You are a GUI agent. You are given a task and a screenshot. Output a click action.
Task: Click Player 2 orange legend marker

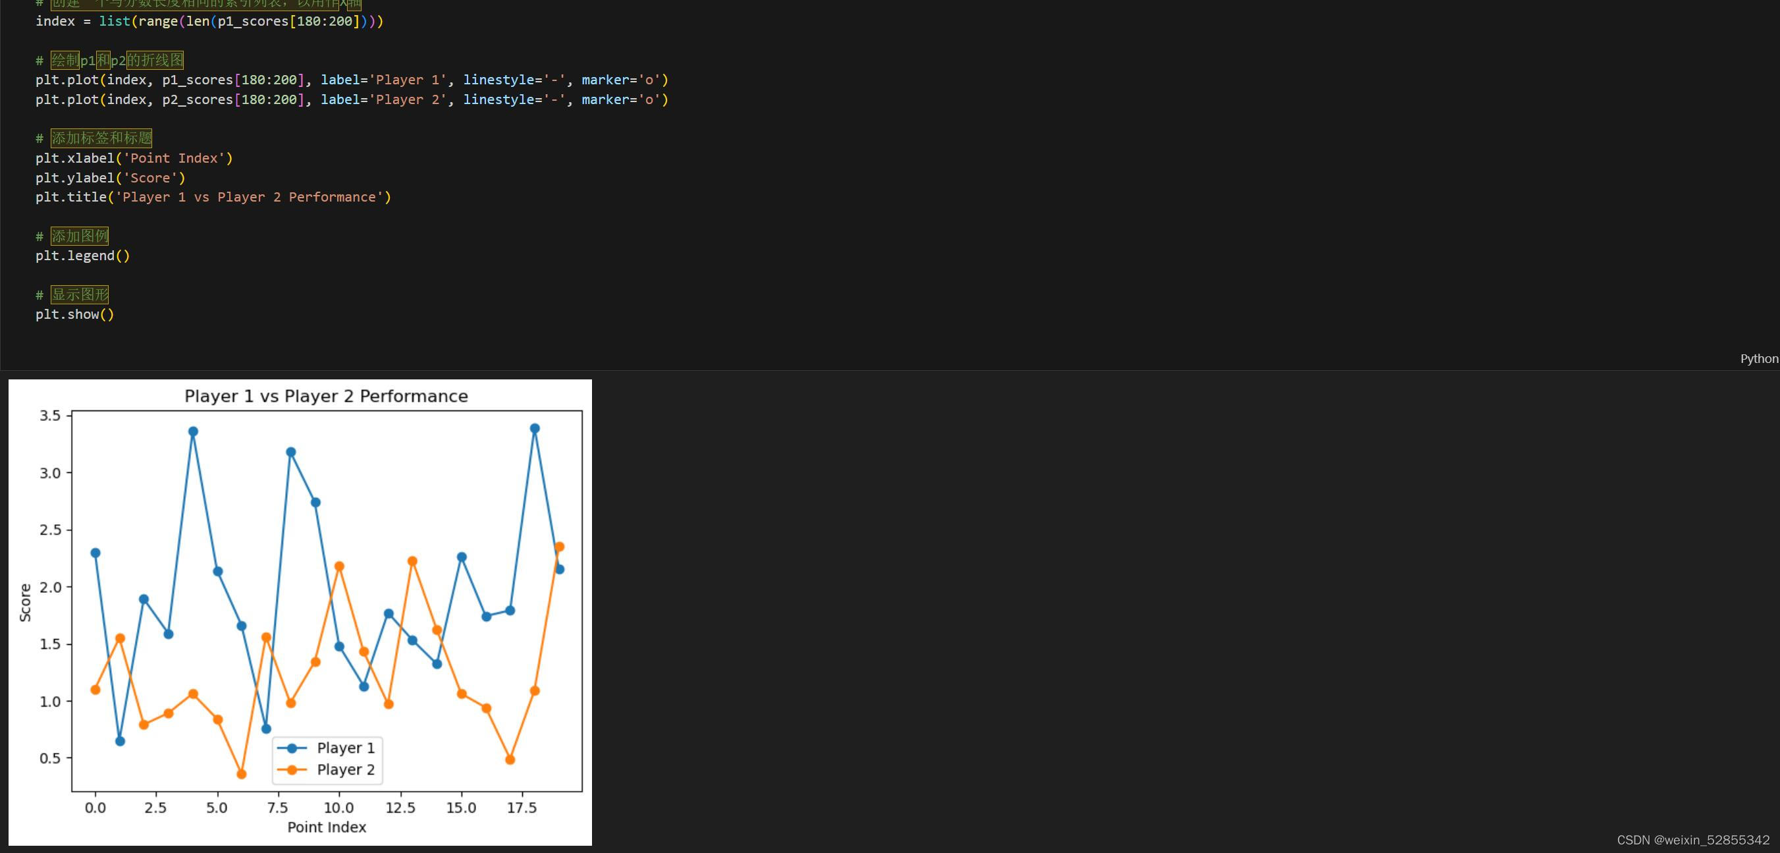point(292,770)
